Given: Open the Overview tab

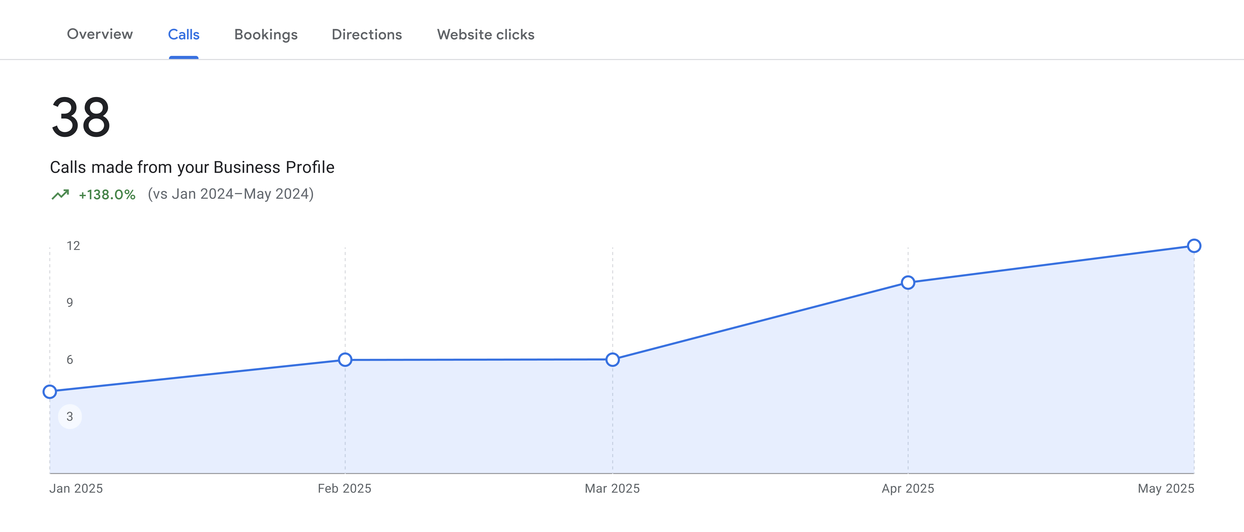Looking at the screenshot, I should tap(100, 34).
